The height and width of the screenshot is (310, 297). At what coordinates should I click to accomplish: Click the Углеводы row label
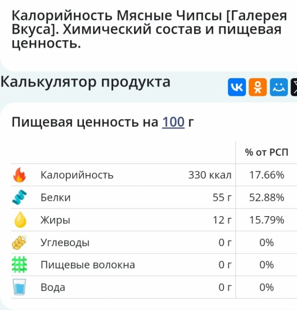(65, 243)
